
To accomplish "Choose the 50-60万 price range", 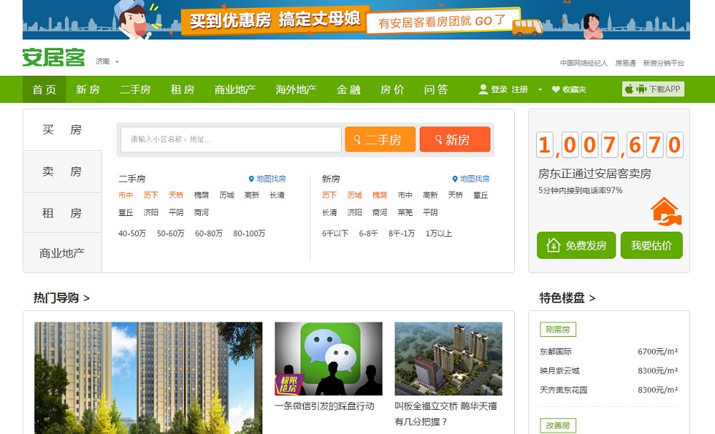I will click(x=171, y=233).
